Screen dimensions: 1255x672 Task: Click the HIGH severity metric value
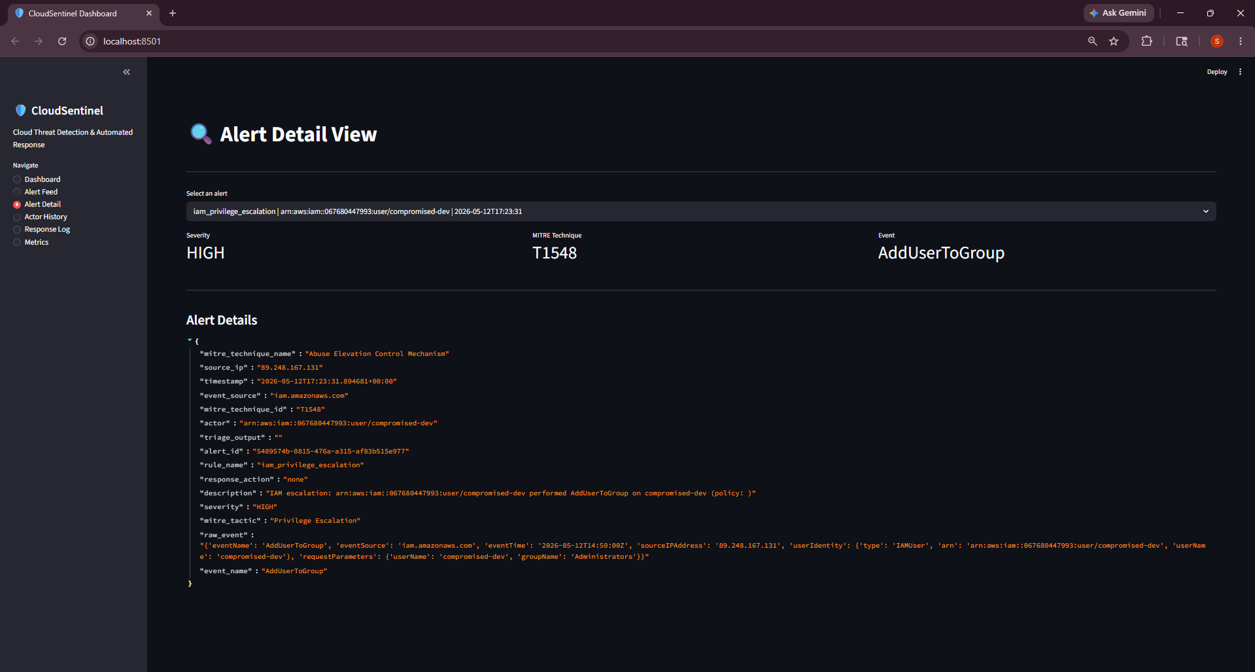coord(205,253)
